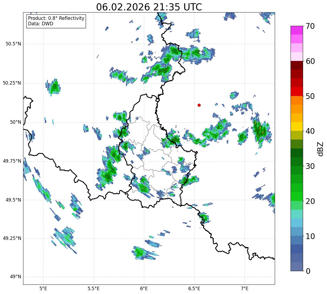
Task: Click the 49°N latitude label
Action: click(x=16, y=277)
